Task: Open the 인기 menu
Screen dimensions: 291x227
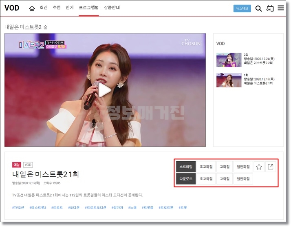Action: tap(70, 8)
